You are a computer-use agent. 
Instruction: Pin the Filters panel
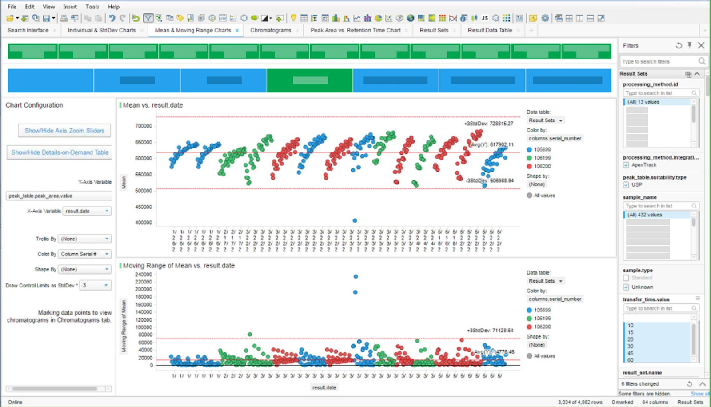pyautogui.click(x=689, y=45)
